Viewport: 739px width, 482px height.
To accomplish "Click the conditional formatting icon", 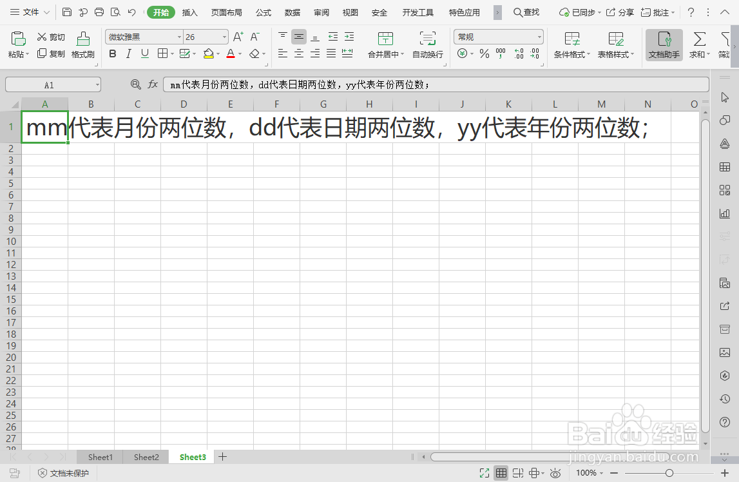I will tap(570, 45).
